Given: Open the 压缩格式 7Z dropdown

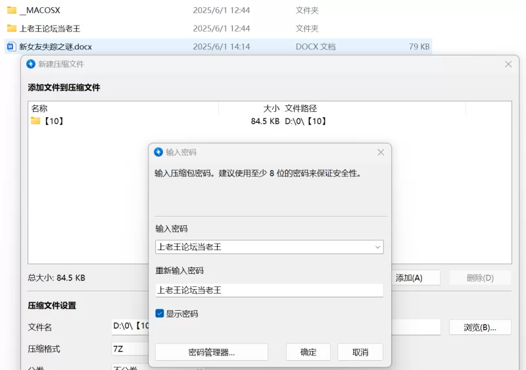Looking at the screenshot, I should pyautogui.click(x=130, y=348).
